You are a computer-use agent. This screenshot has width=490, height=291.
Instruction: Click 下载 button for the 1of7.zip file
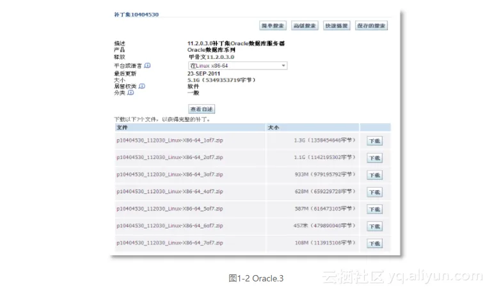[x=375, y=141]
